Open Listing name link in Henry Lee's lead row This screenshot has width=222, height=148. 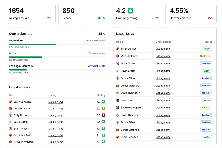click(x=163, y=100)
